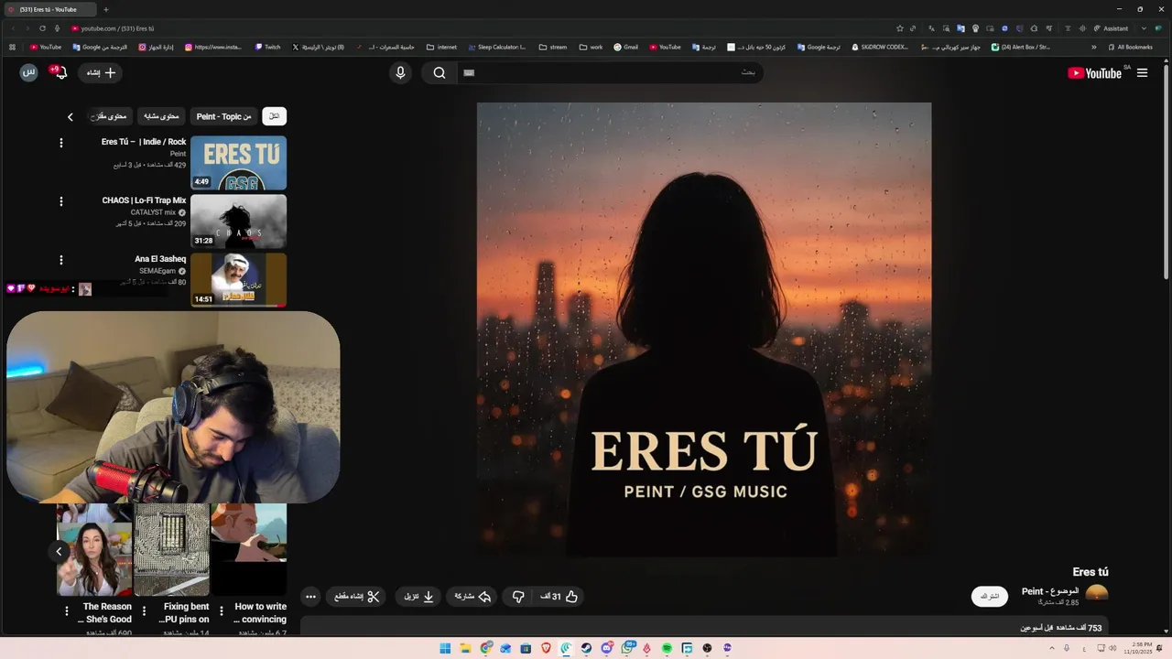Start voice search with microphone icon
This screenshot has width=1172, height=659.
(400, 73)
